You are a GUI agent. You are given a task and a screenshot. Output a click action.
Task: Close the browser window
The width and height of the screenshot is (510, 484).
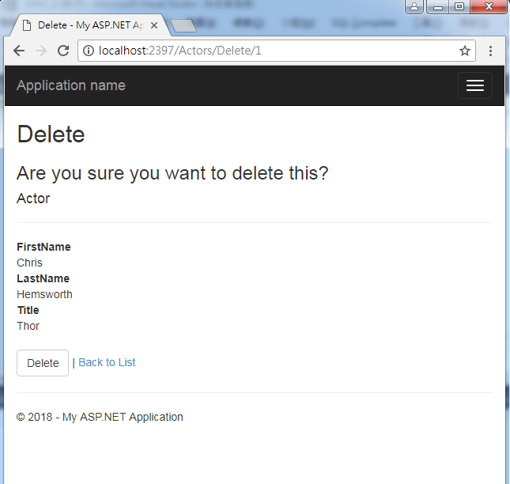coord(487,6)
